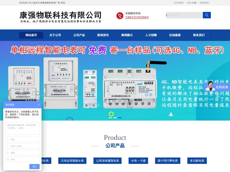Open the 在线咨询 floating consult button
This screenshot has width=230, height=172.
[x=217, y=87]
